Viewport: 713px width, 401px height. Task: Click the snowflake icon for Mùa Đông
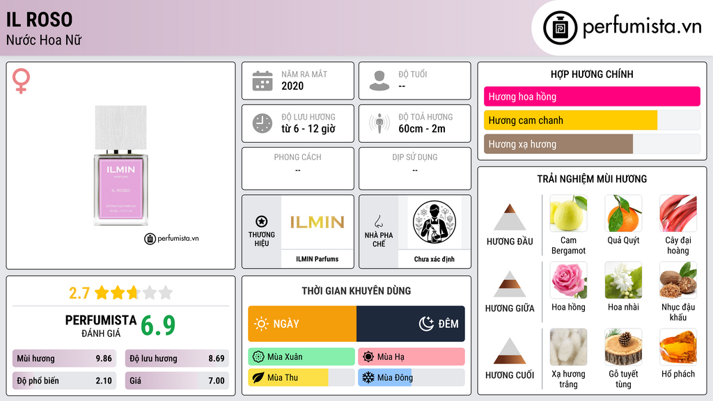pyautogui.click(x=368, y=377)
